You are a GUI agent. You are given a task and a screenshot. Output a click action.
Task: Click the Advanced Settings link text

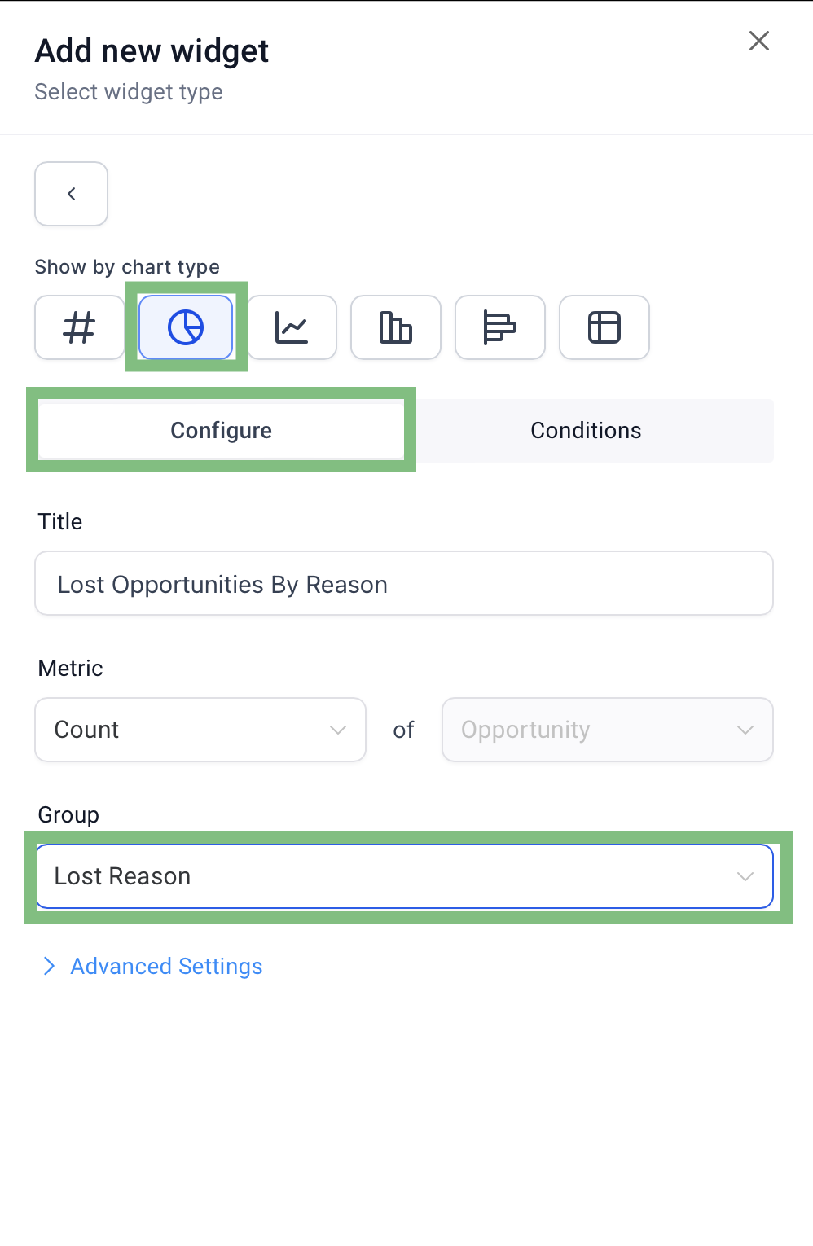pyautogui.click(x=166, y=966)
